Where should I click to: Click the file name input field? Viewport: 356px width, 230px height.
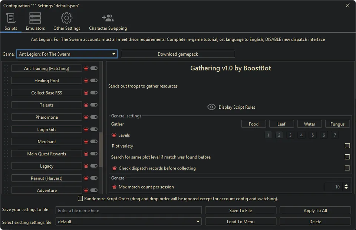pos(129,210)
